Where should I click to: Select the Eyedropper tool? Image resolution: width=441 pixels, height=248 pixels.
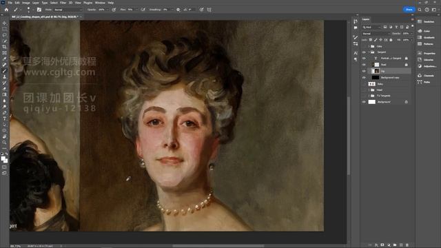coord(4,59)
